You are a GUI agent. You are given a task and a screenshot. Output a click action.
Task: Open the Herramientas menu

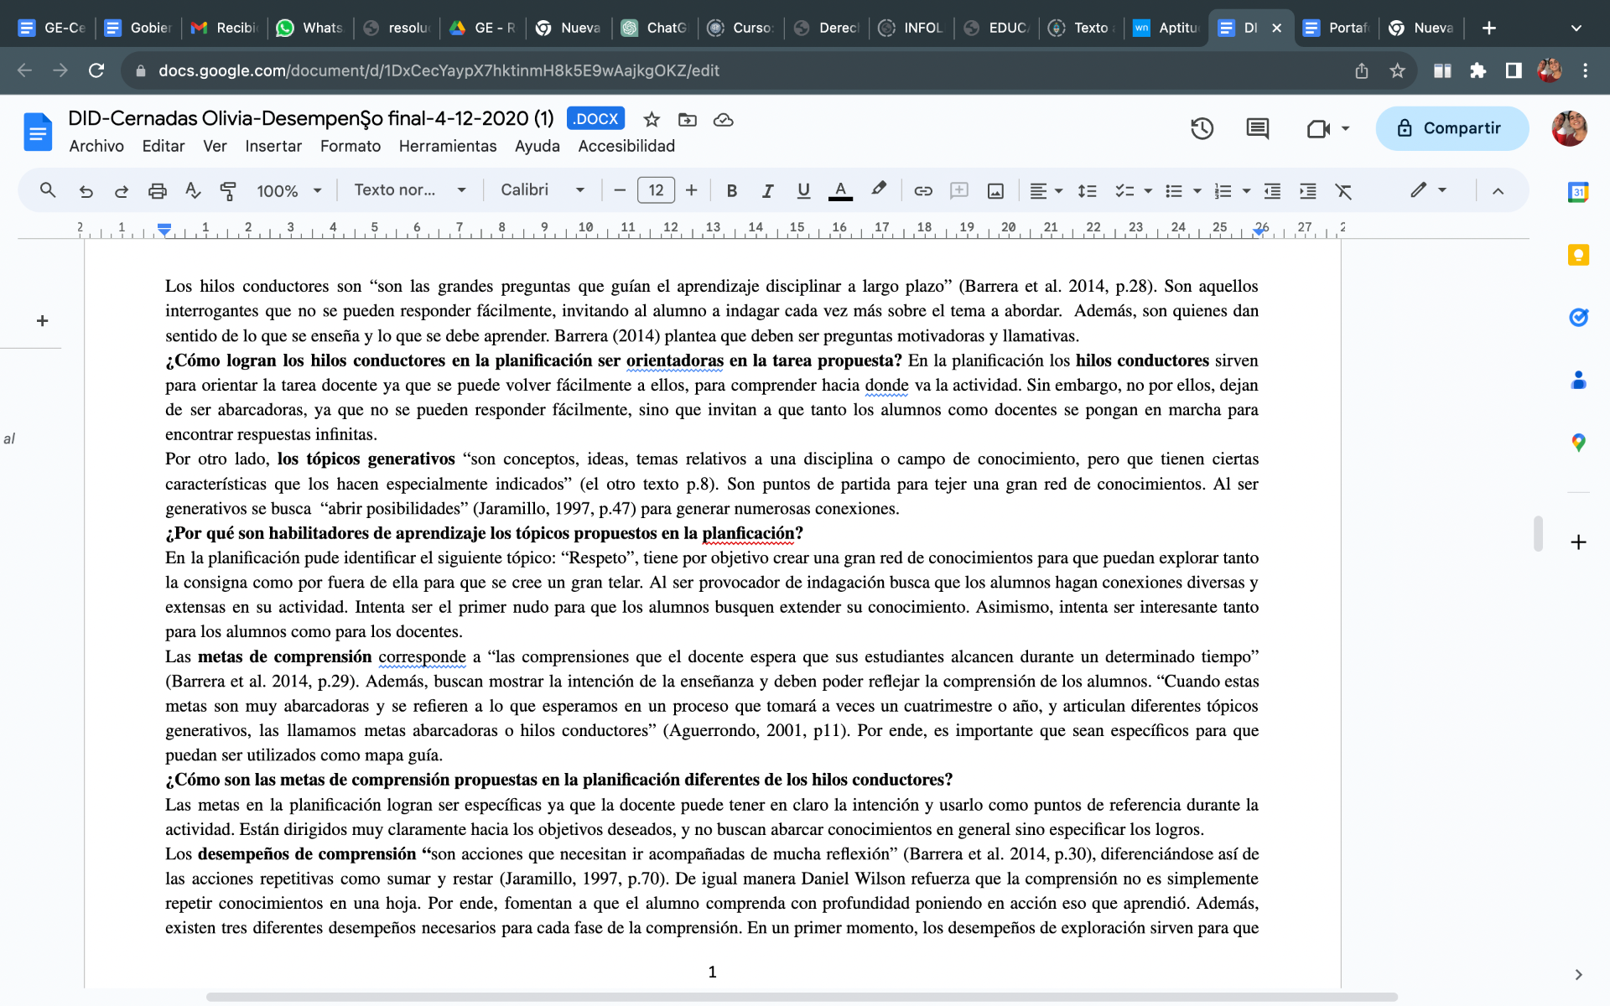(448, 146)
